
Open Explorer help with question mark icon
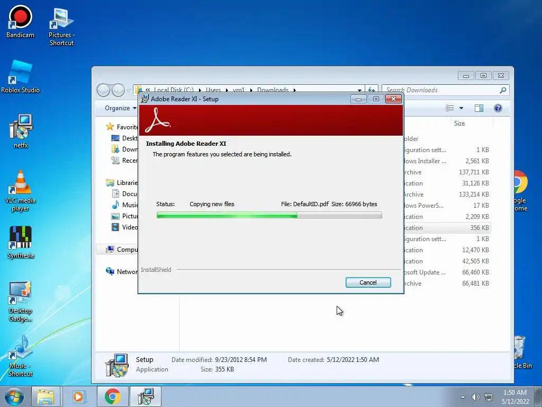pyautogui.click(x=498, y=108)
